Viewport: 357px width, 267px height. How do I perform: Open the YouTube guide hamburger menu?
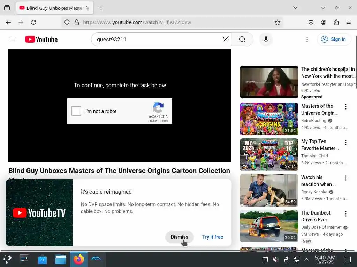point(13,39)
